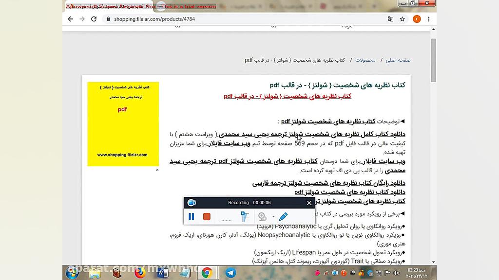The width and height of the screenshot is (499, 280).
Task: Select the pencil annotation tool in recording toolbar
Action: click(x=283, y=217)
